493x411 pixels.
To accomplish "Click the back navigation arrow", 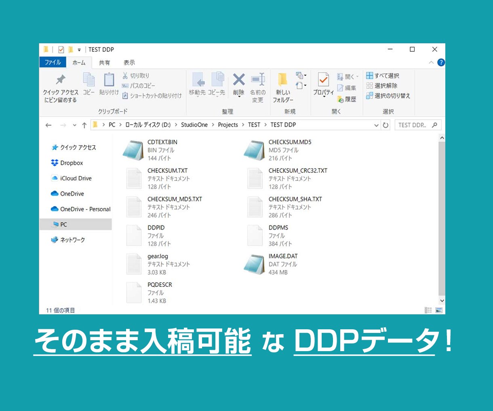I will click(x=48, y=125).
